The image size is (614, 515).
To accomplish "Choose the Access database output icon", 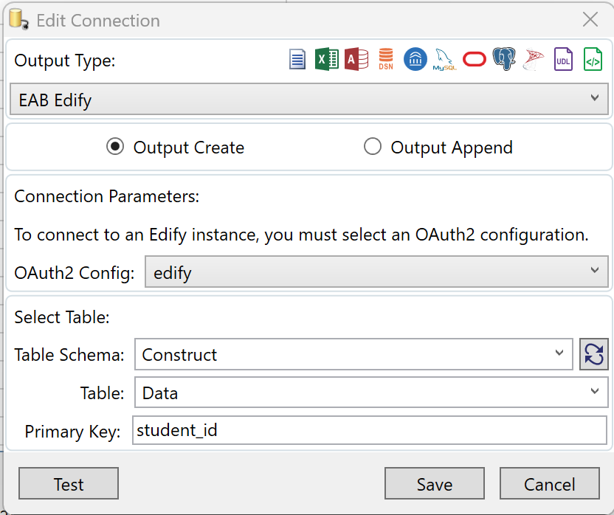I will point(356,59).
